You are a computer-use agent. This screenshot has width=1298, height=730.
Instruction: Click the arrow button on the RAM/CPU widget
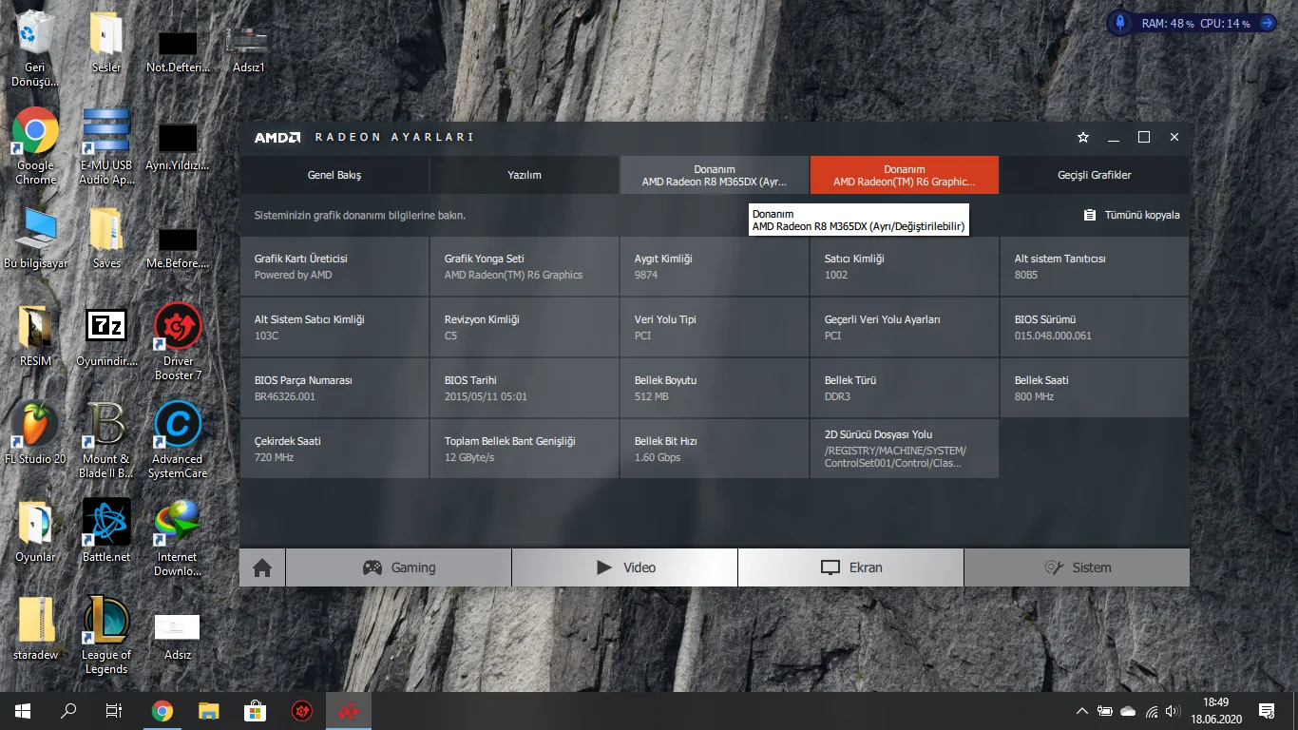[1266, 23]
